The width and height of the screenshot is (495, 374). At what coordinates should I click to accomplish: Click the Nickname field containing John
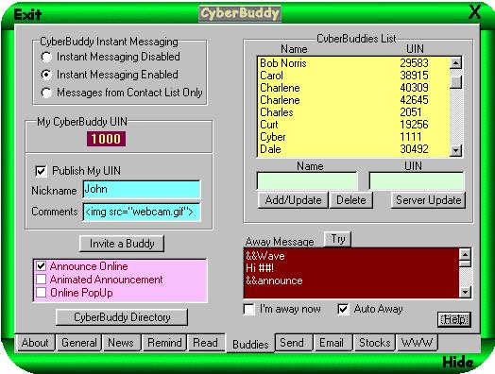tap(142, 190)
